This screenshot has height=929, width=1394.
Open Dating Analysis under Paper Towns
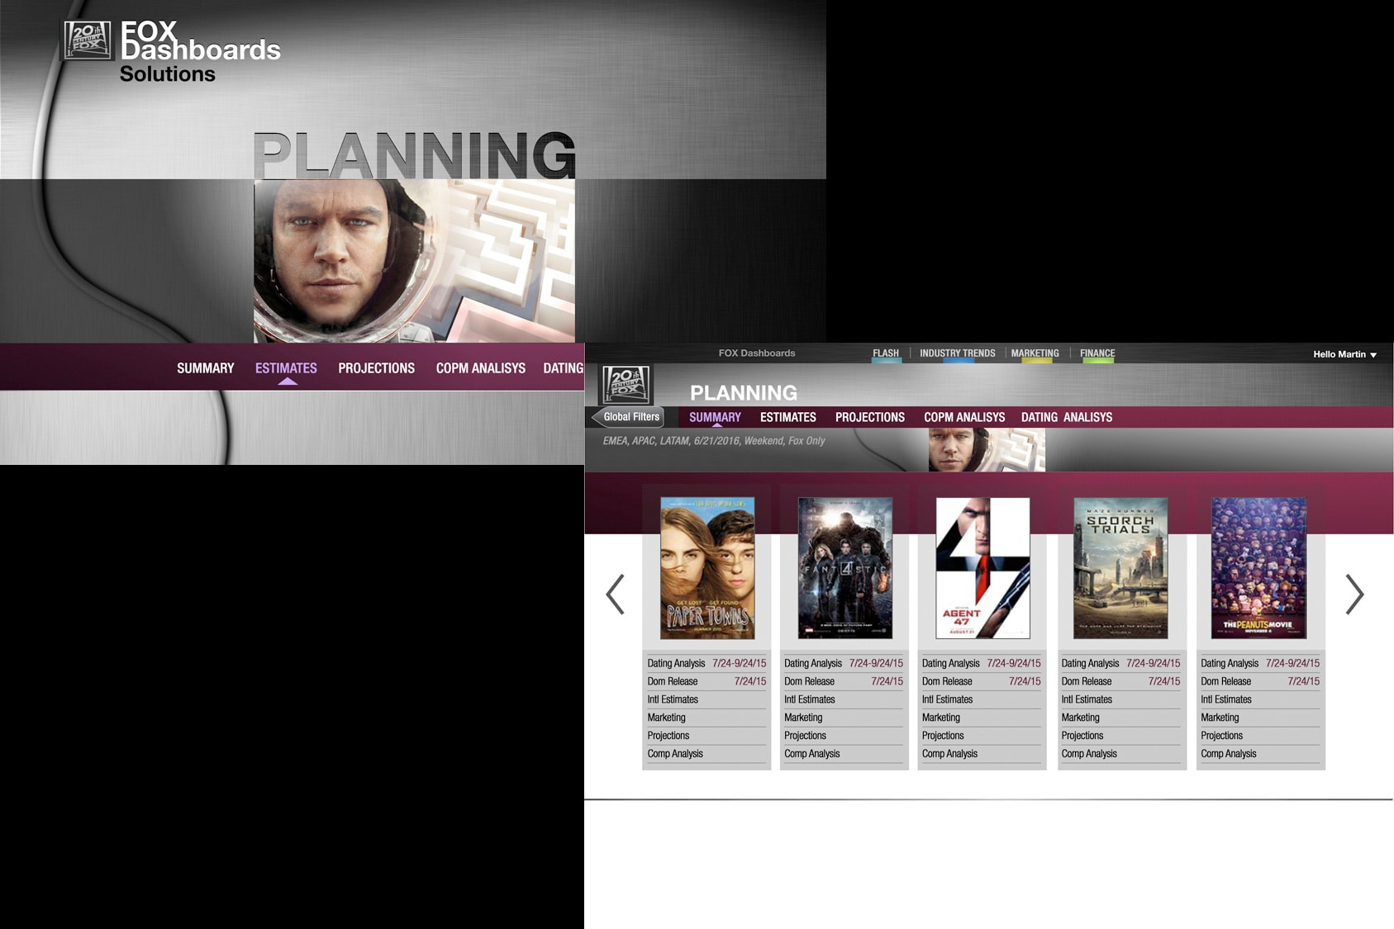click(707, 663)
